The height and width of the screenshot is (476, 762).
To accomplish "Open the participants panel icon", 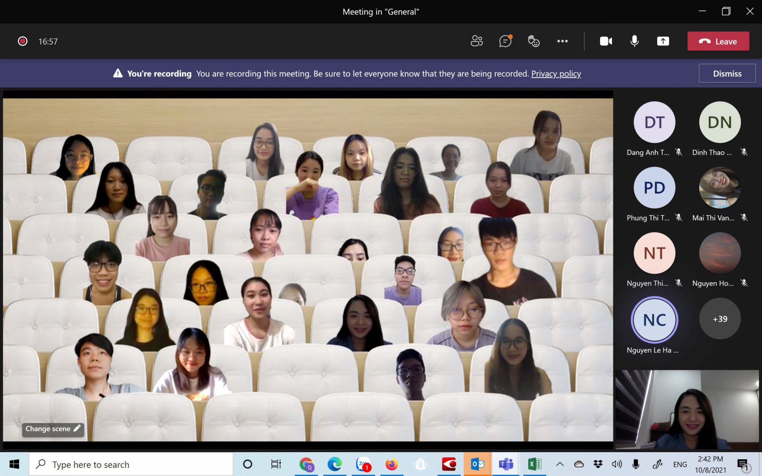I will tap(476, 41).
